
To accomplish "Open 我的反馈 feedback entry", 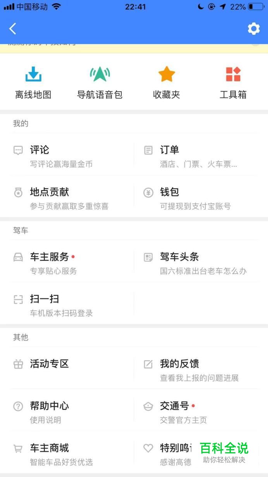I will (179, 364).
